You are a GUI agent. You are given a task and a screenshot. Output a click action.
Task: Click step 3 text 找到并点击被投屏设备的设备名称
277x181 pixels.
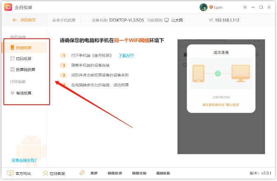(x=100, y=75)
